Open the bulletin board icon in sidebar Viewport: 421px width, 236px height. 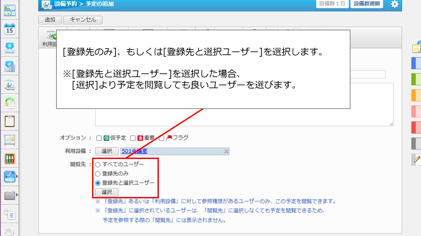(10, 140)
